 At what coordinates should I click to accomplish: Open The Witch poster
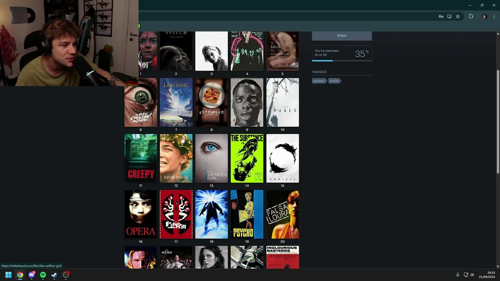(176, 51)
